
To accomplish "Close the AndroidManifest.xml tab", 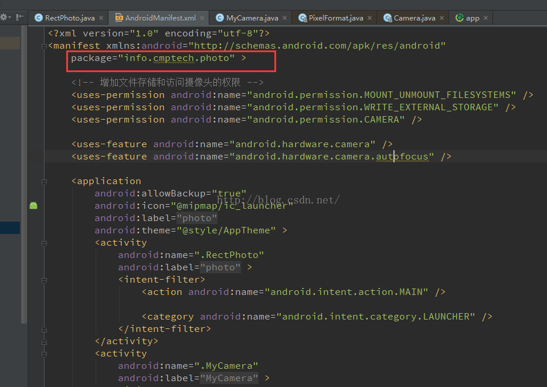I will point(202,18).
